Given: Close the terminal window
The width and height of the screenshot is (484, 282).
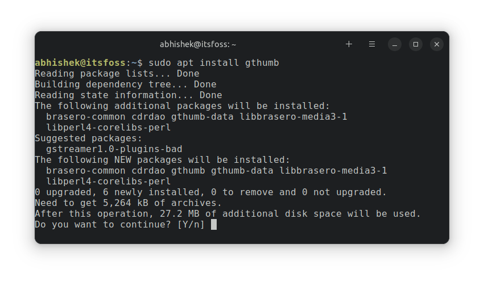Looking at the screenshot, I should [437, 44].
